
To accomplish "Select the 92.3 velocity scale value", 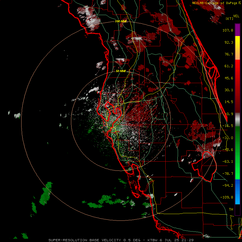I will [x=229, y=42].
